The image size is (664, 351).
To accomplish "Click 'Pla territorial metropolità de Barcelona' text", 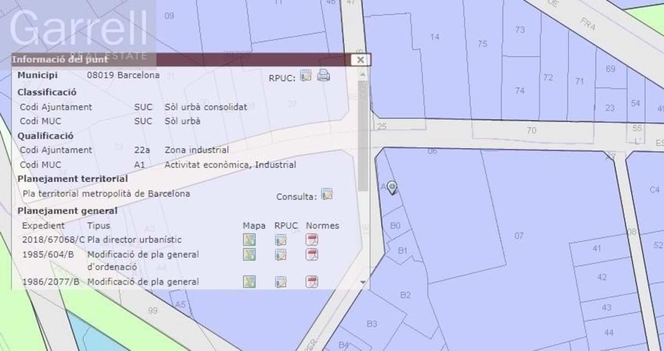I will tap(106, 194).
